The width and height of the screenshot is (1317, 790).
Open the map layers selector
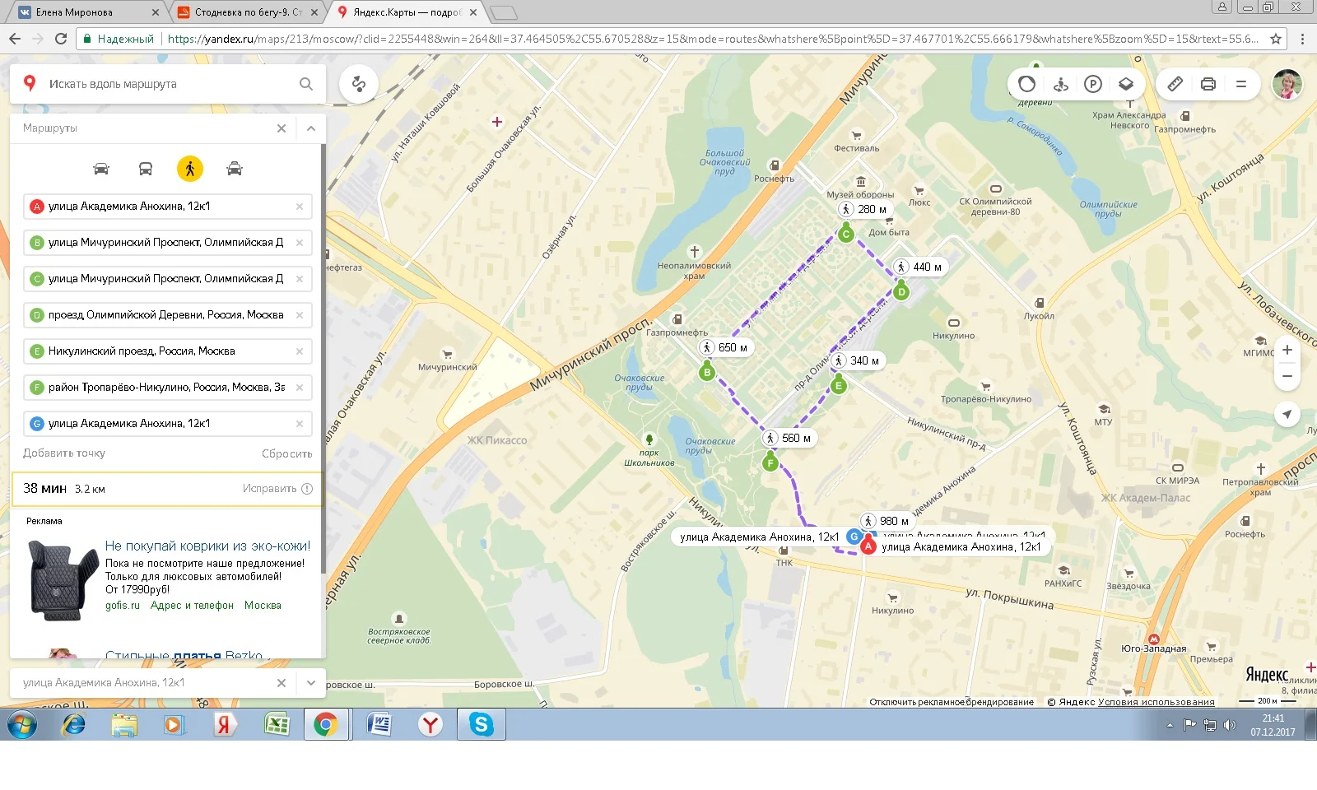coord(1126,84)
